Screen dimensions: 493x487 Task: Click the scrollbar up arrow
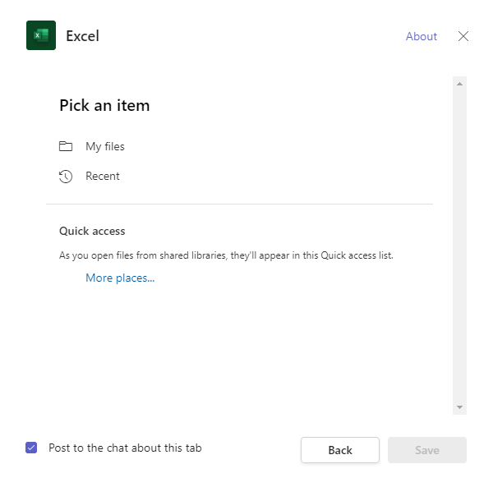coord(459,84)
